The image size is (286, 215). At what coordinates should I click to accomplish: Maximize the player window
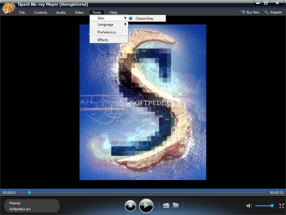(266, 3)
